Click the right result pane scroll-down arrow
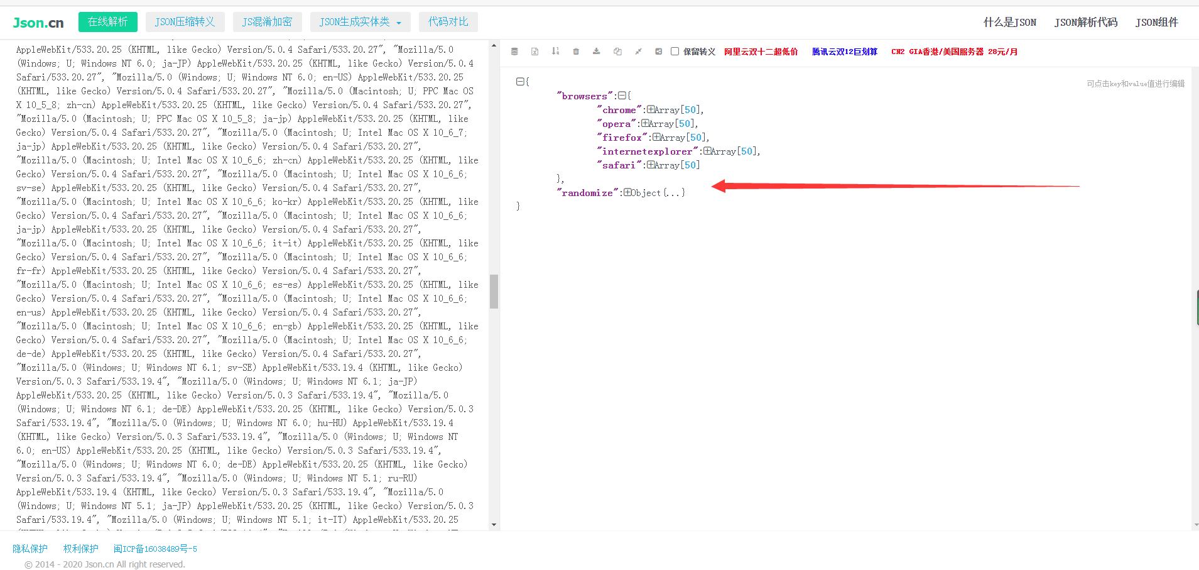1199x570 pixels. [x=1195, y=525]
